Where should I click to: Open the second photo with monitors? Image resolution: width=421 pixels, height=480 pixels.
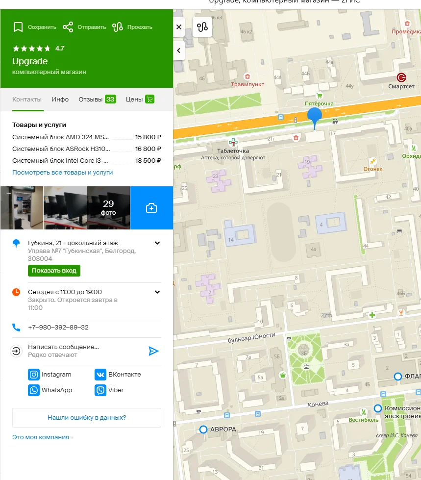[x=65, y=208]
